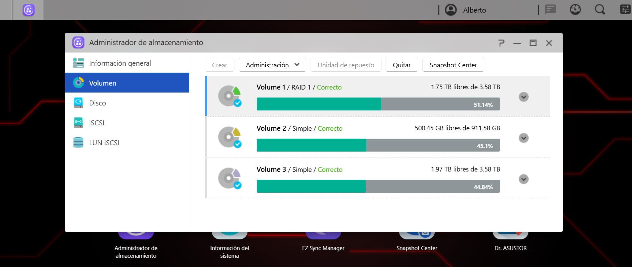Click the Snapshot Center button
Viewport: 632px width, 267px height.
point(453,65)
